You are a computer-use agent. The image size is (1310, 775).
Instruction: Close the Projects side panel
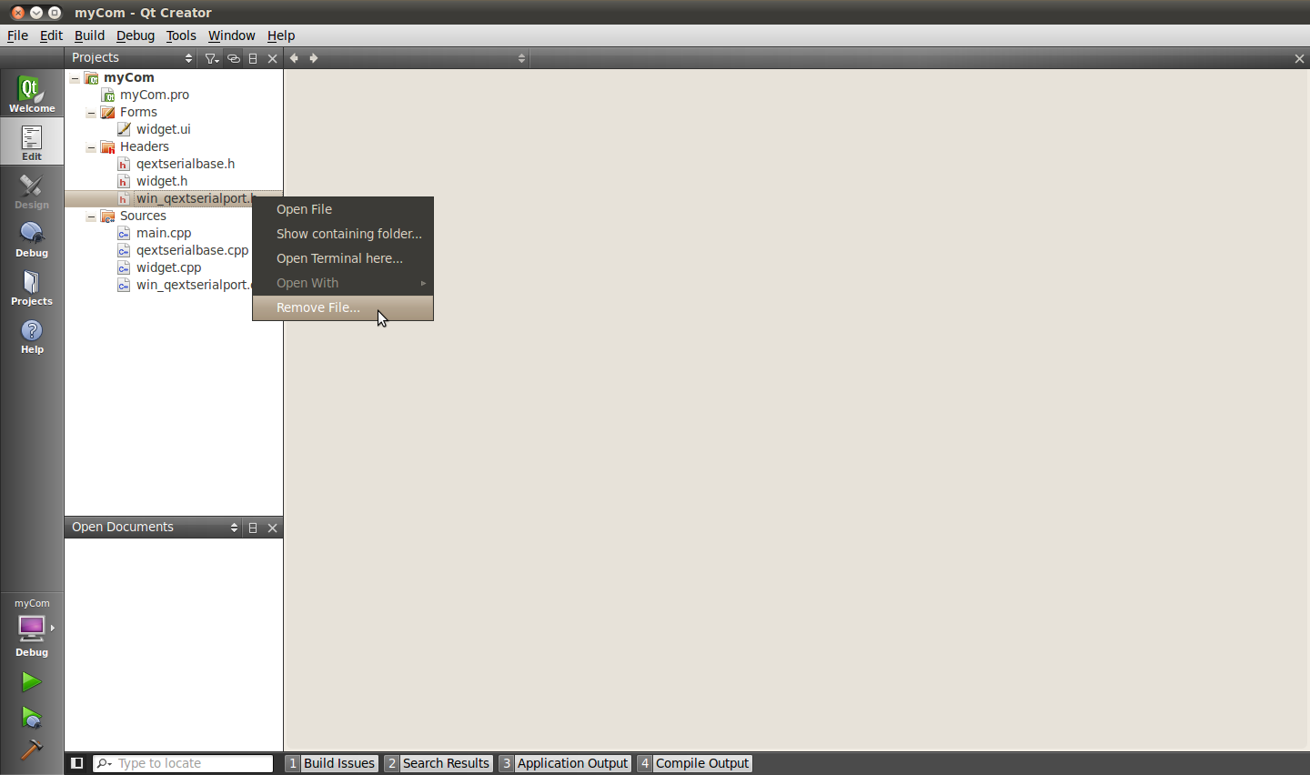pyautogui.click(x=272, y=58)
